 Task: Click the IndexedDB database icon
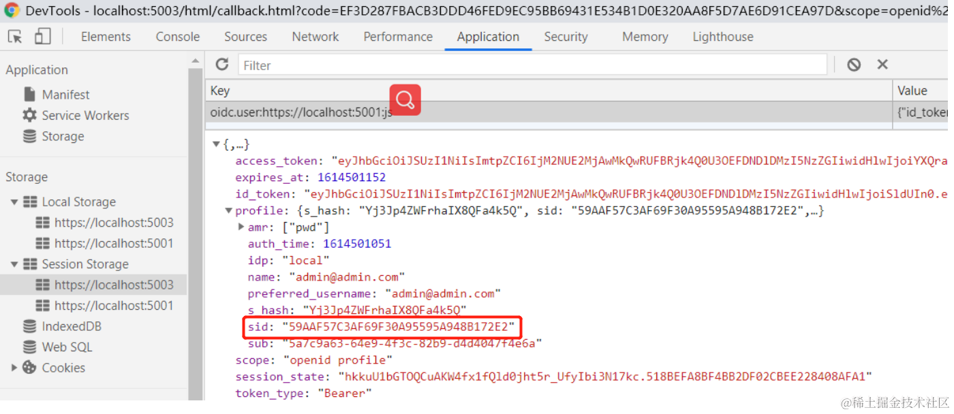(x=30, y=326)
